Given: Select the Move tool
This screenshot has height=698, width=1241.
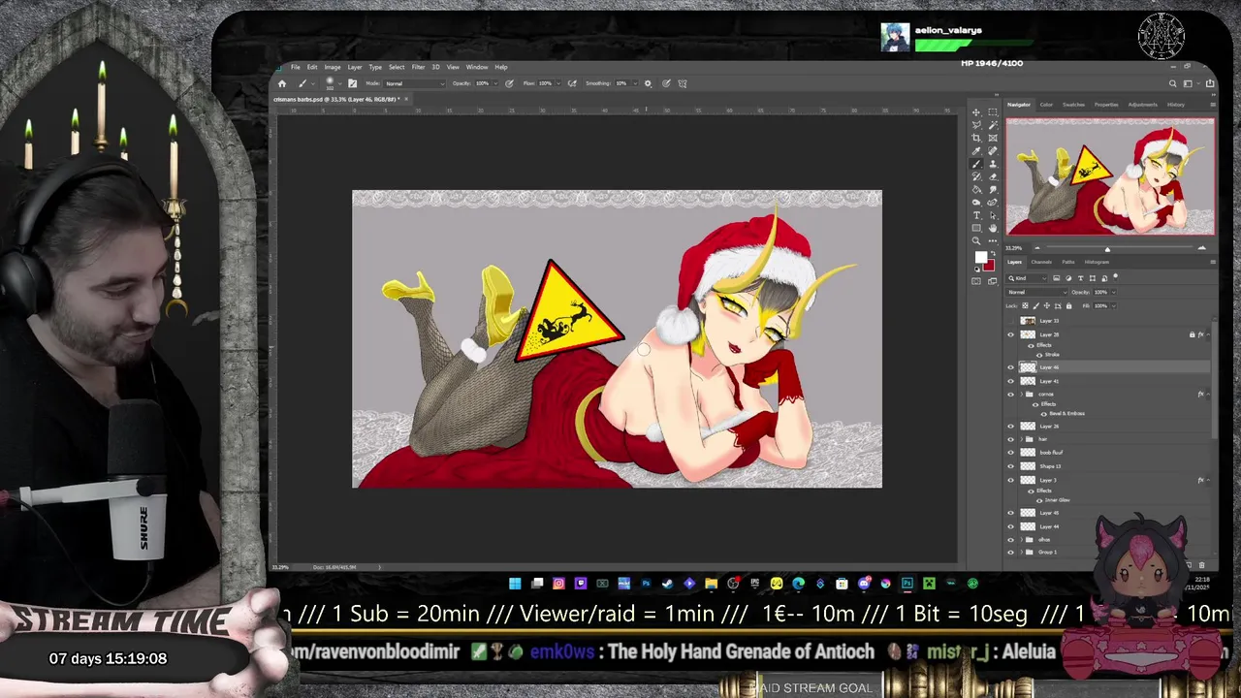Looking at the screenshot, I should [x=976, y=111].
